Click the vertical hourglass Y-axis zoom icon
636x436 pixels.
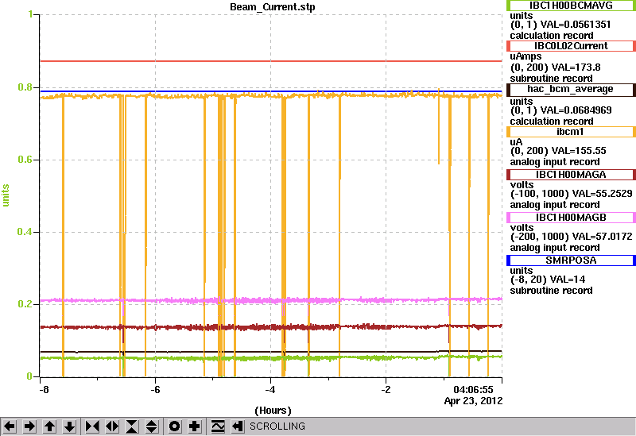click(x=132, y=426)
